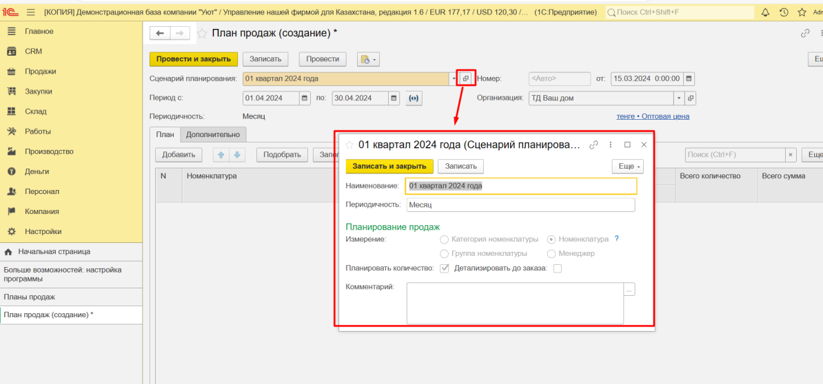Click the move row up arrow

(x=221, y=155)
